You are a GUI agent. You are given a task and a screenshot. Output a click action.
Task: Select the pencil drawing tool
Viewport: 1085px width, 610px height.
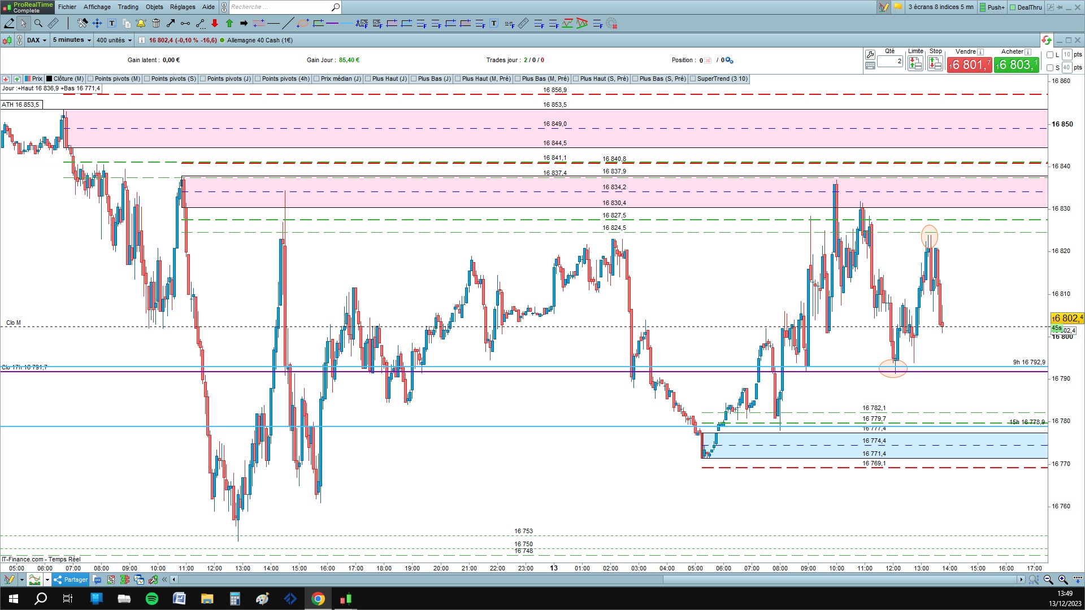tap(9, 23)
